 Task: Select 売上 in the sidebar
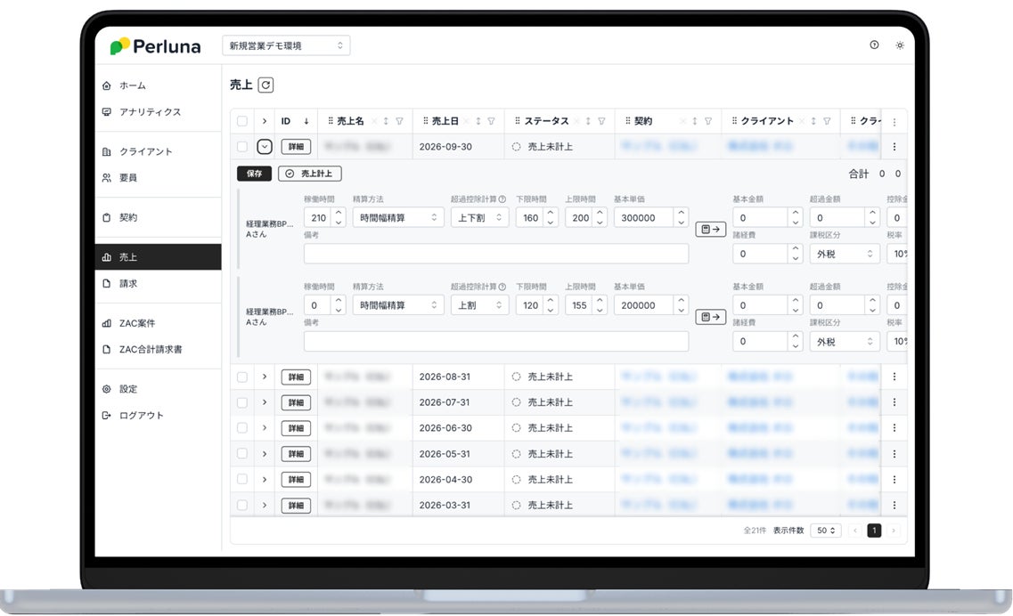pos(158,257)
